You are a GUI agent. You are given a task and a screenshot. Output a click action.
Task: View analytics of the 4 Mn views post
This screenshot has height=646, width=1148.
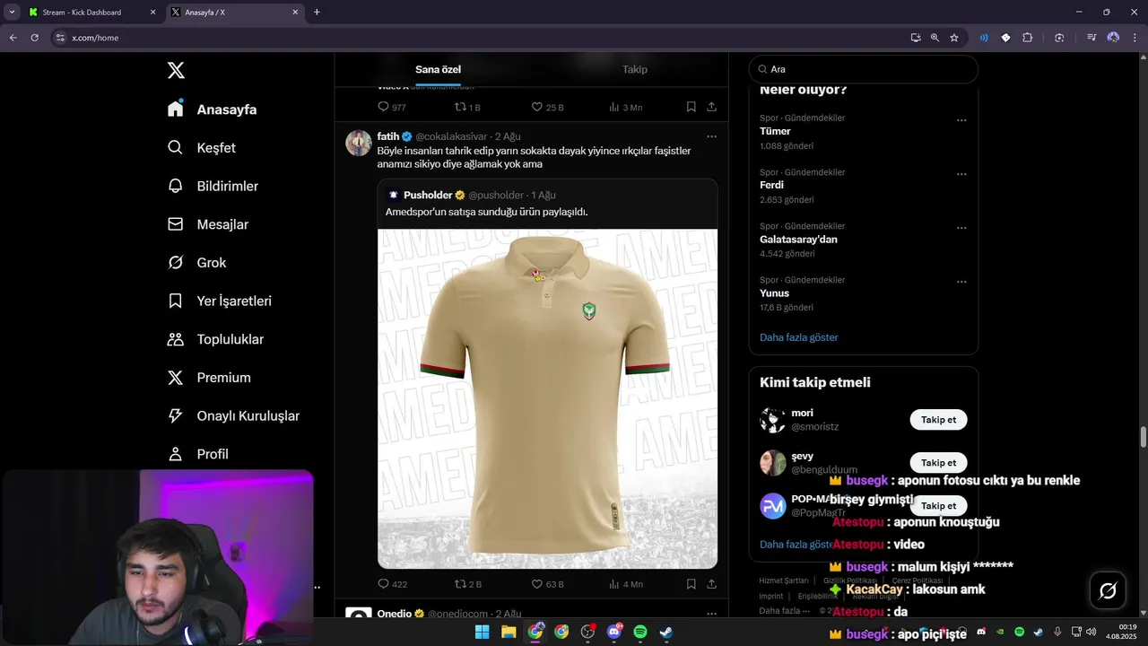click(x=625, y=584)
